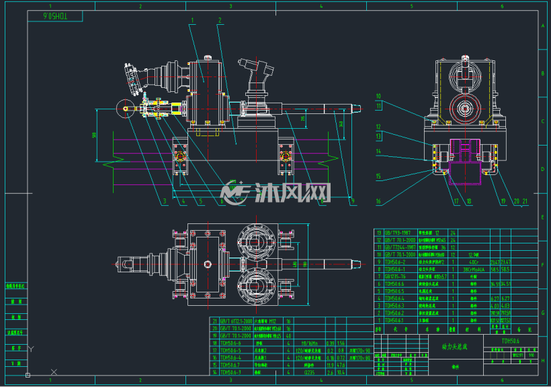Screen dimensions: 551x387
Task: Click the 40Cr material cell
Action: (x=473, y=262)
